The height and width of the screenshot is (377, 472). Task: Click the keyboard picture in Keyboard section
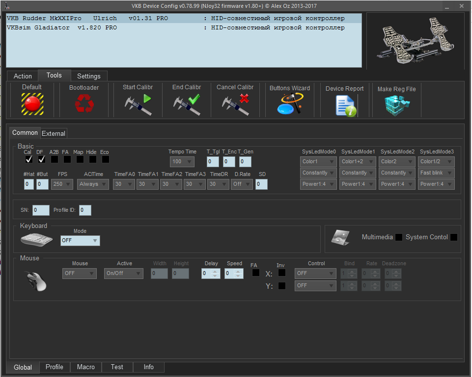[37, 239]
